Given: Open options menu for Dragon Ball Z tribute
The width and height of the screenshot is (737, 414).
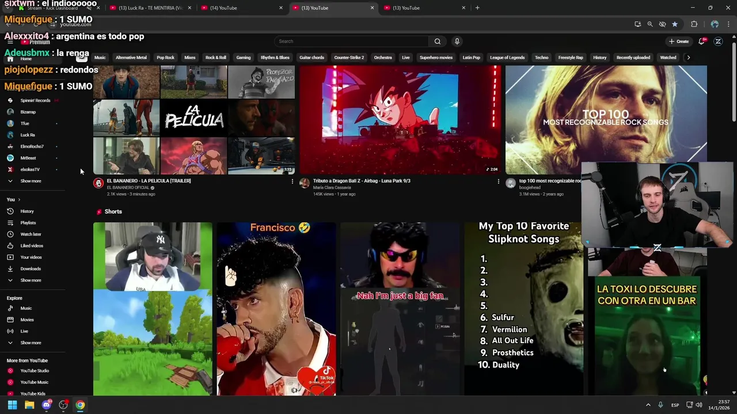Looking at the screenshot, I should tap(498, 182).
